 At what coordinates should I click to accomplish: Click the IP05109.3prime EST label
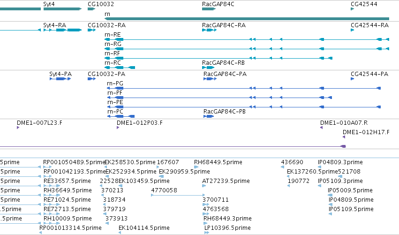click(x=340, y=181)
